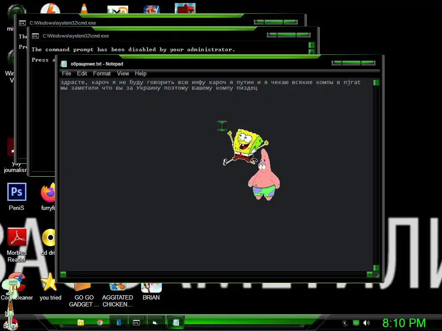Open Chrome from the taskbar

(100, 322)
